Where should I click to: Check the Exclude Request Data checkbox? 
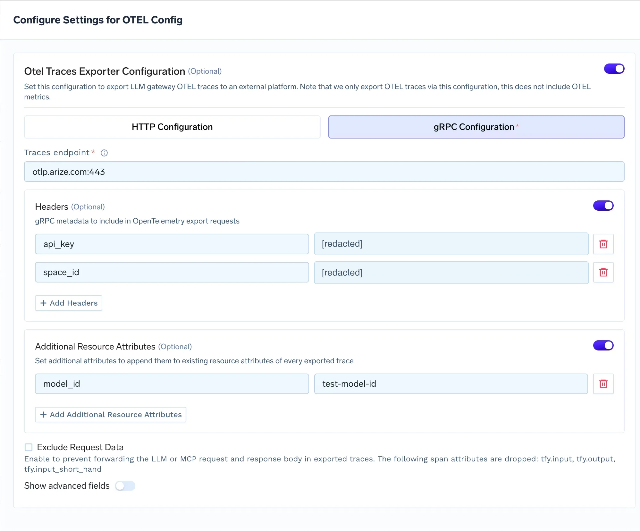click(x=29, y=447)
